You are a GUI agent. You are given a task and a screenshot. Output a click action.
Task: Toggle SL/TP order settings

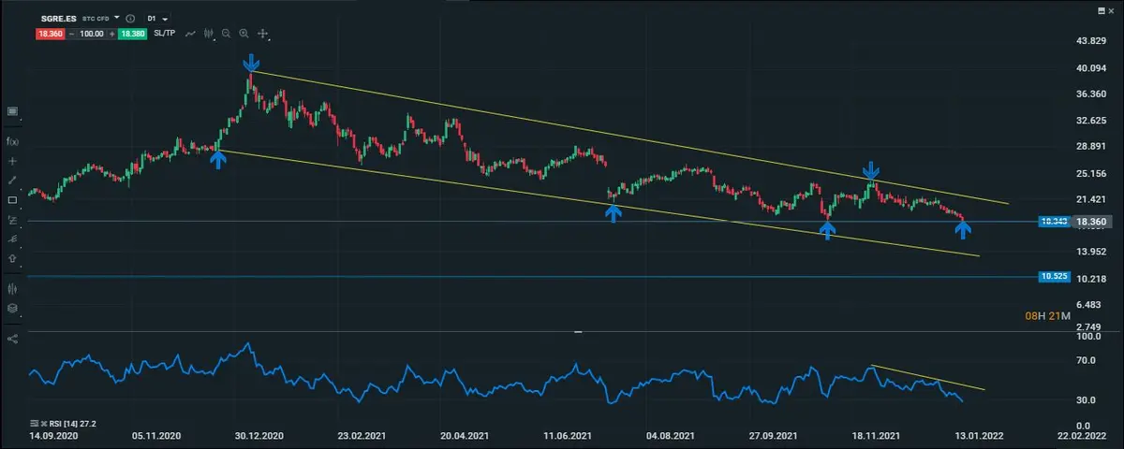[x=167, y=34]
